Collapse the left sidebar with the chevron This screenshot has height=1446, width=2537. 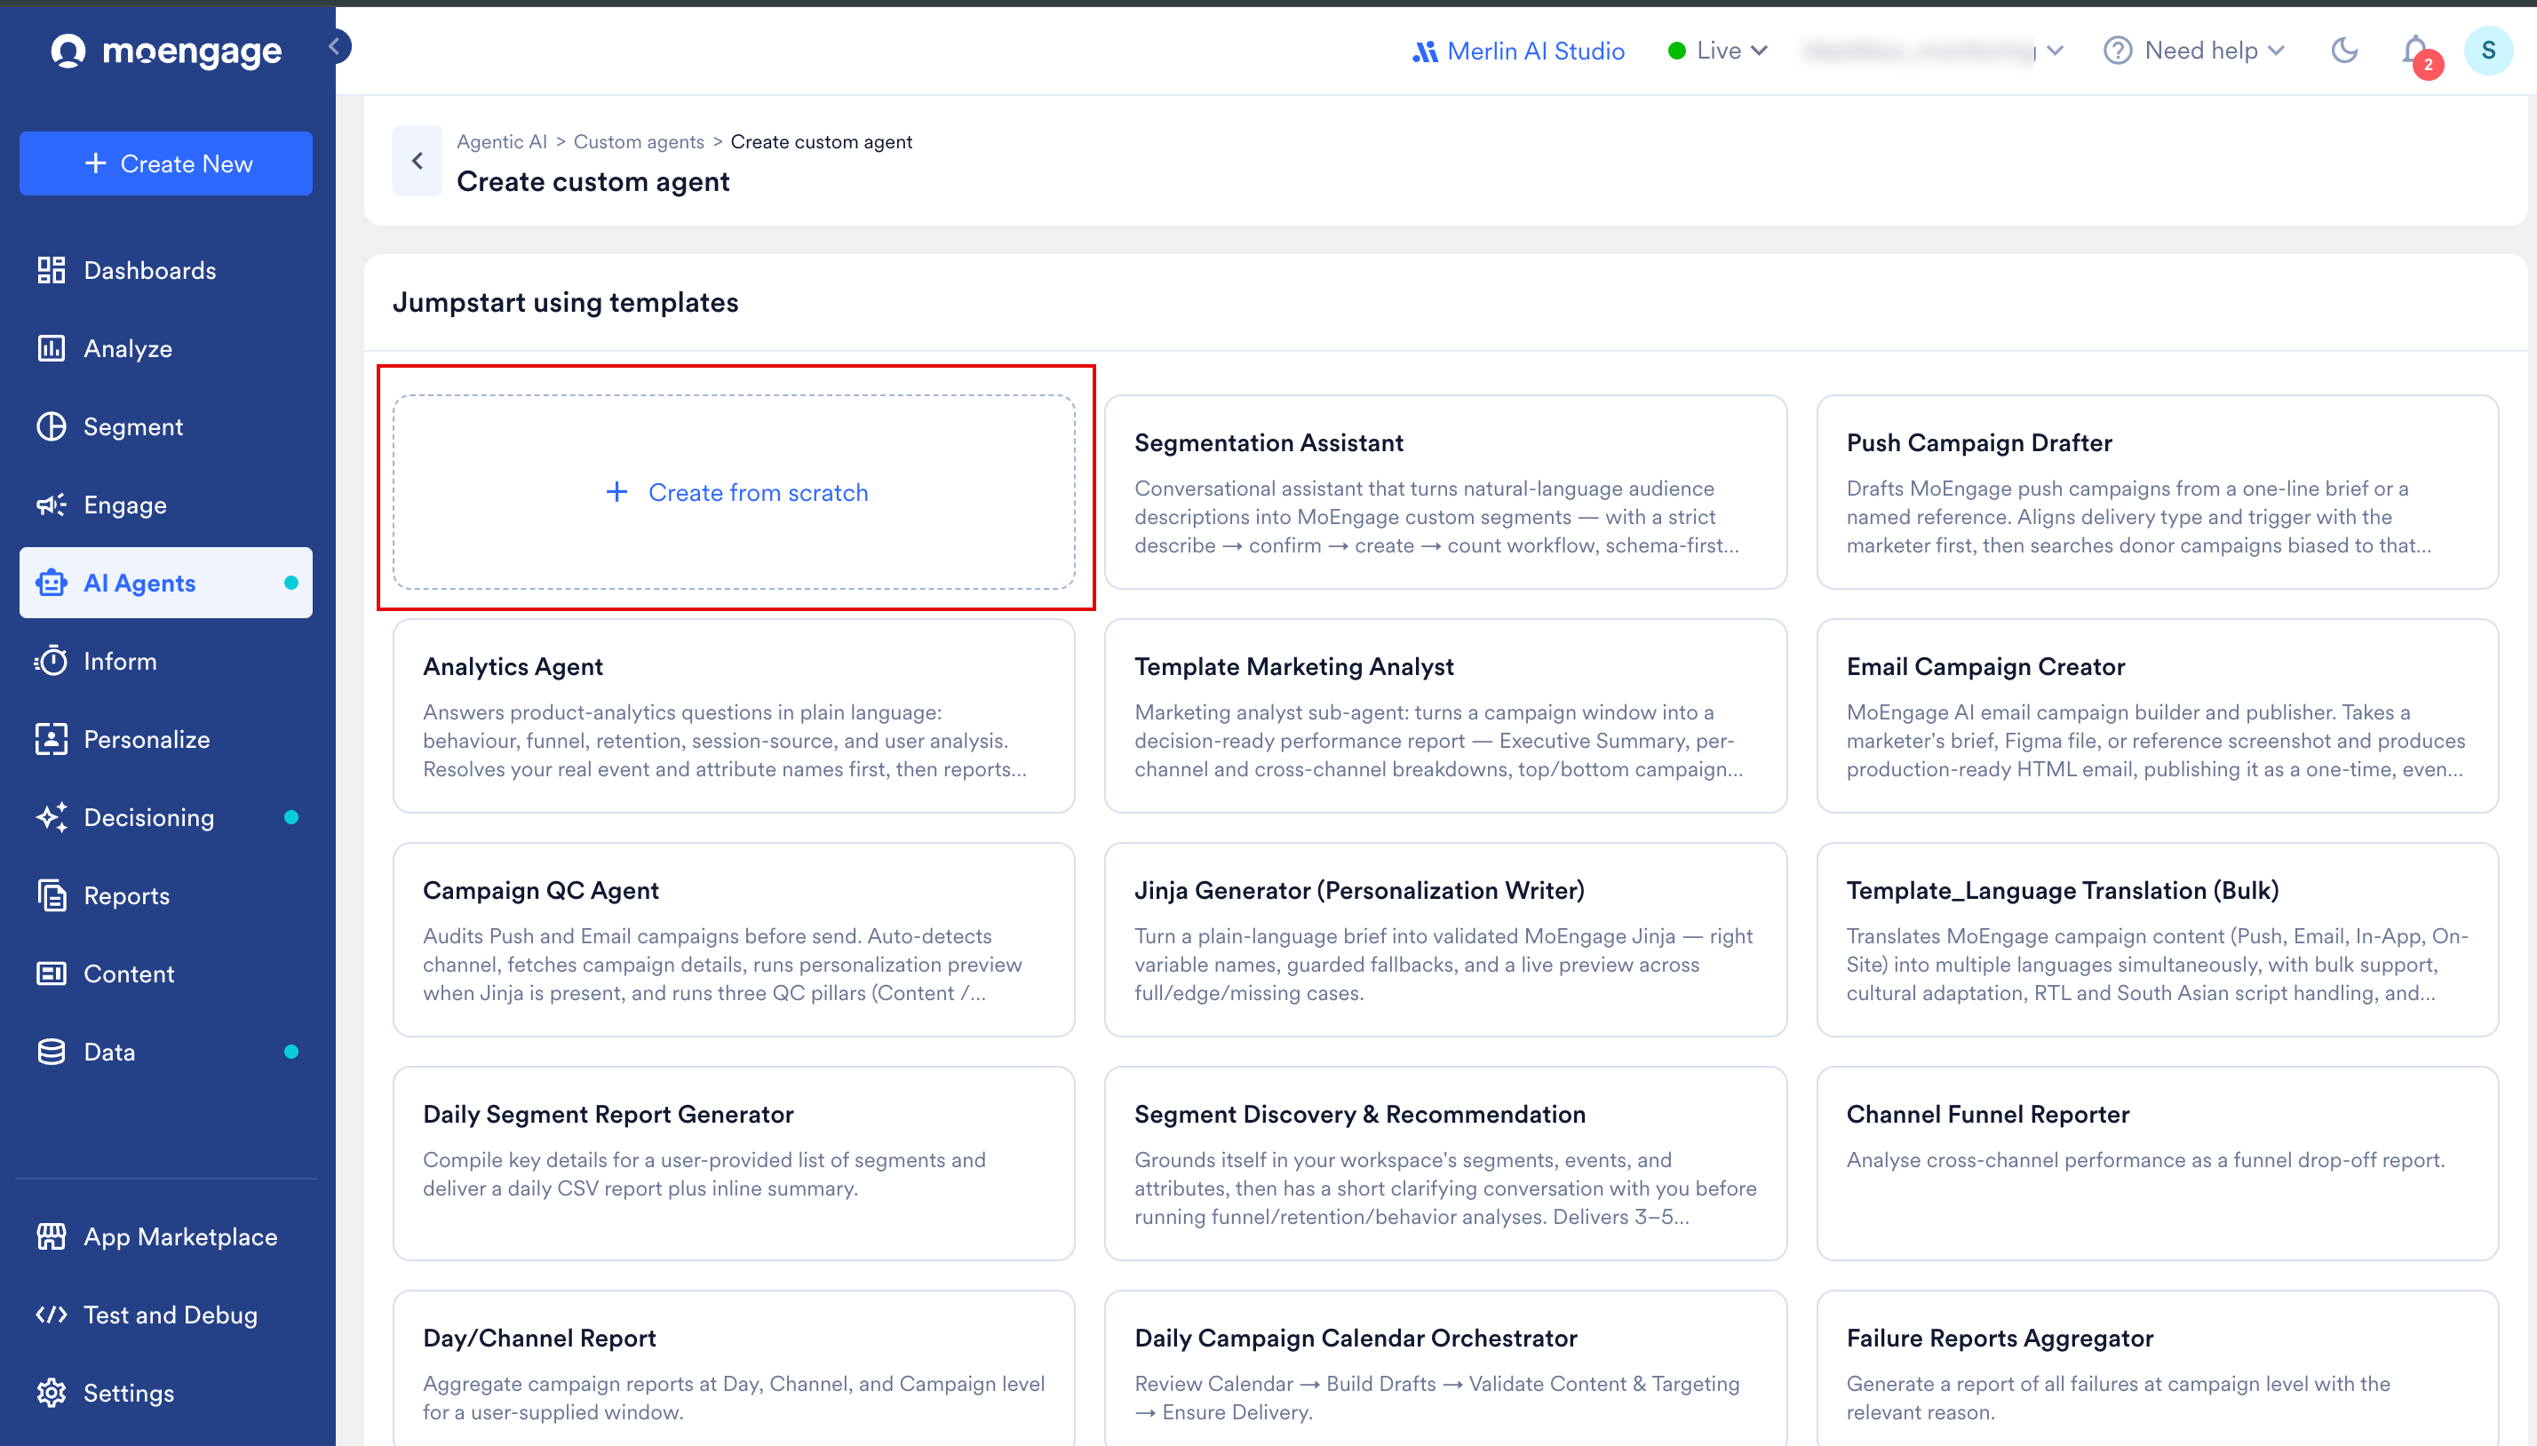(337, 45)
